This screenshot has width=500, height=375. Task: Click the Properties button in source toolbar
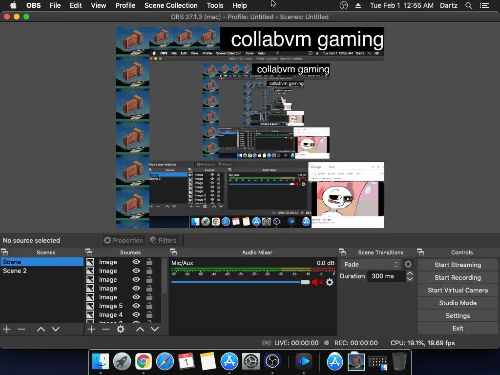click(123, 240)
